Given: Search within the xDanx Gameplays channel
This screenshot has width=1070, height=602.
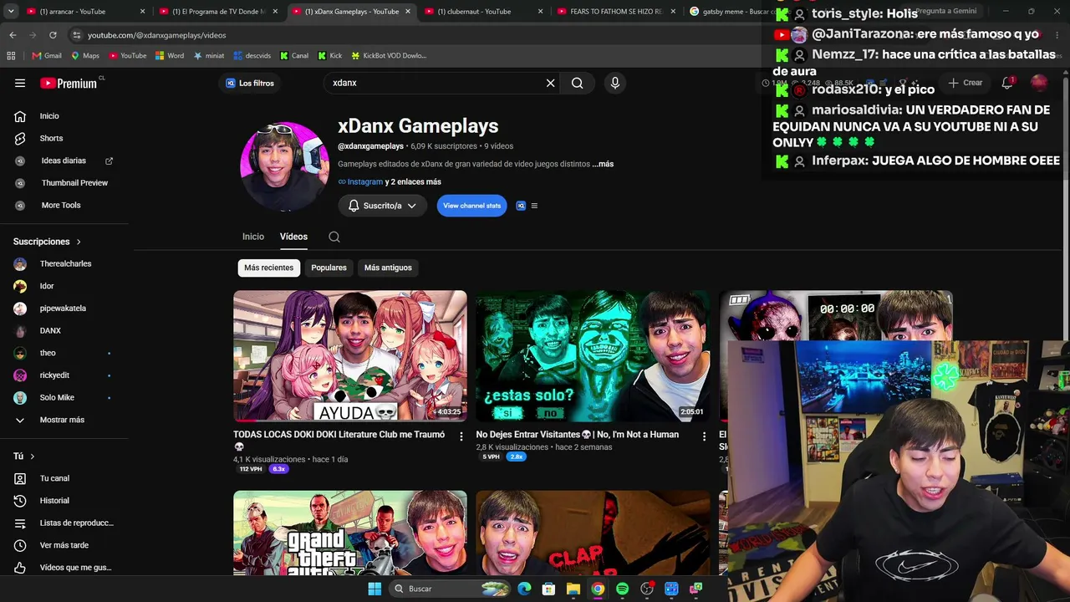Looking at the screenshot, I should (x=334, y=237).
